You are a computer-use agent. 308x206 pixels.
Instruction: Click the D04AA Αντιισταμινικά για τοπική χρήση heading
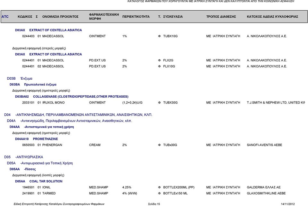tap(42, 127)
